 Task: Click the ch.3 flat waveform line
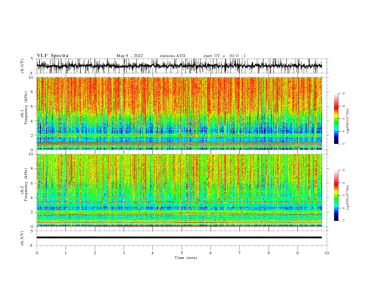(179, 238)
